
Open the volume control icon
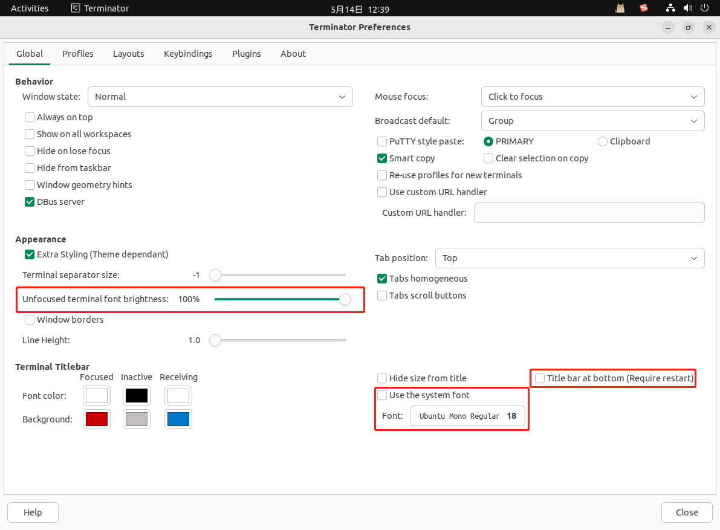pos(688,8)
